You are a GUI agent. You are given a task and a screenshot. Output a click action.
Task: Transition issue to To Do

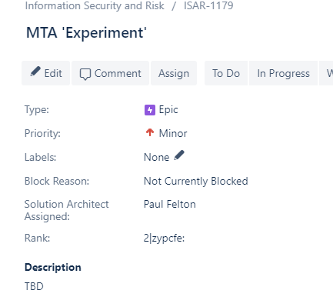tap(226, 73)
